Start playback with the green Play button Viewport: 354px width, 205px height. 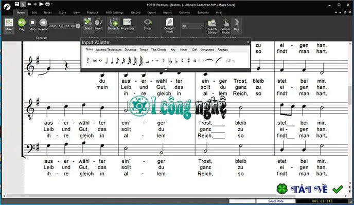(22, 25)
